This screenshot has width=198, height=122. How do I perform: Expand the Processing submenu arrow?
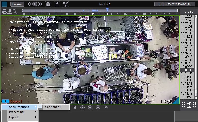click(36, 112)
